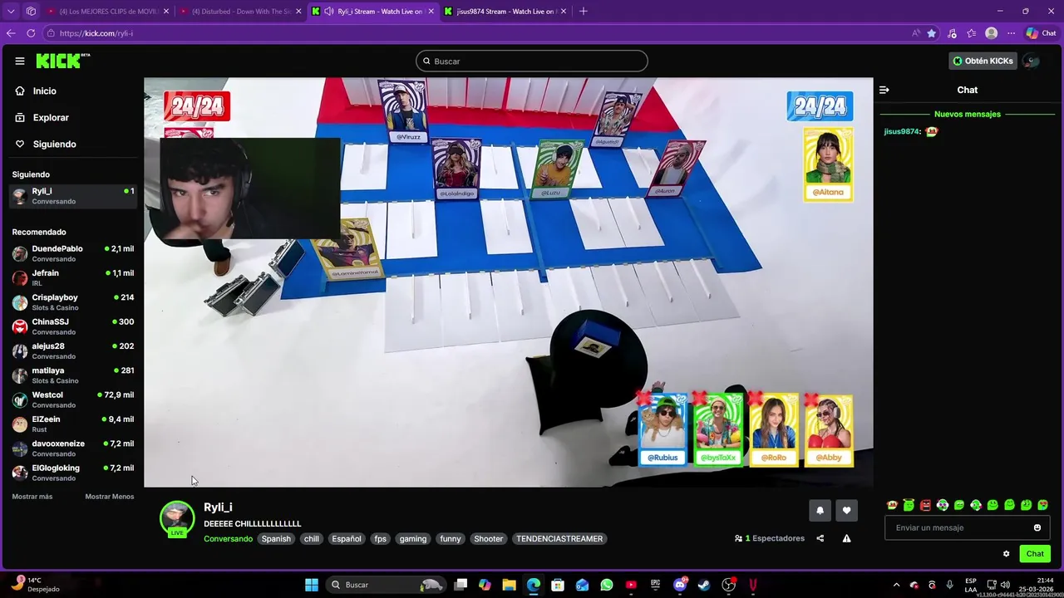Switch to jisus9874 Stream browser tab

pos(505,11)
